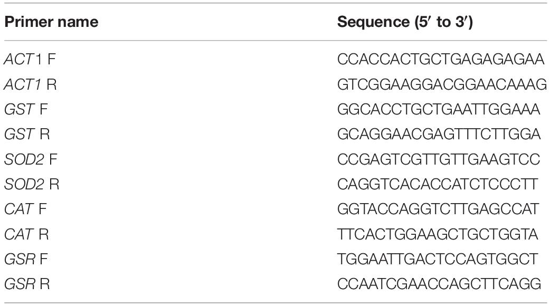Click the Primer name column header
This screenshot has height=306, width=550.
click(51, 22)
